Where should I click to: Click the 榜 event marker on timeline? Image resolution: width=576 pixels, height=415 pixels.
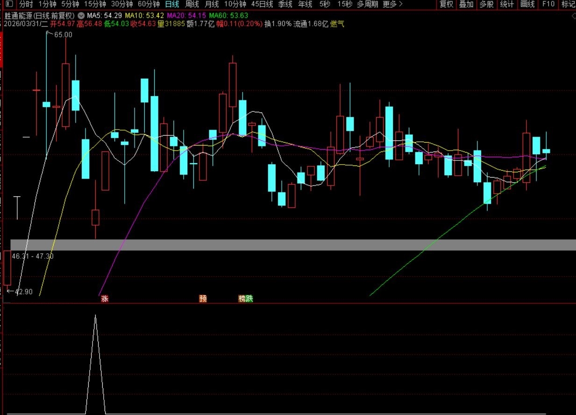tap(242, 299)
